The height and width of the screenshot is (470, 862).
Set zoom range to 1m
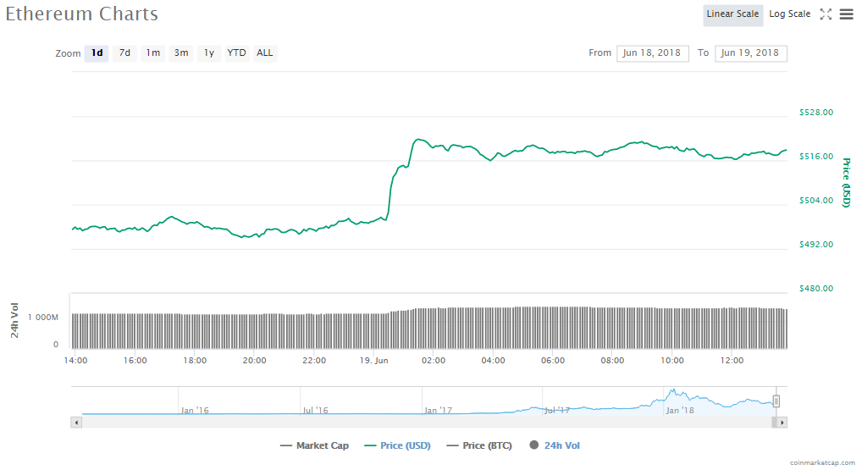point(152,53)
